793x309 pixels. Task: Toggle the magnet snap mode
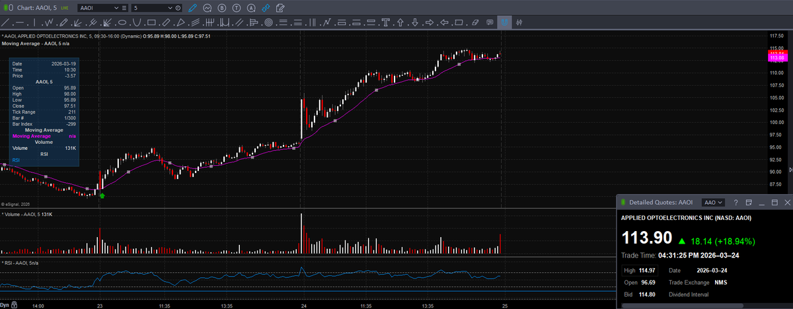504,22
